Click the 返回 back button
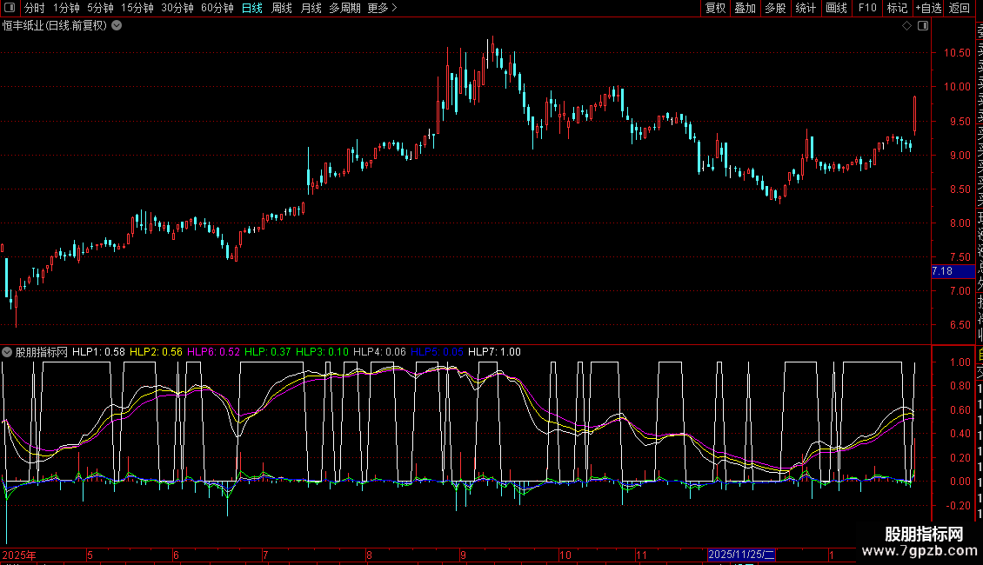983x565 pixels. [960, 9]
